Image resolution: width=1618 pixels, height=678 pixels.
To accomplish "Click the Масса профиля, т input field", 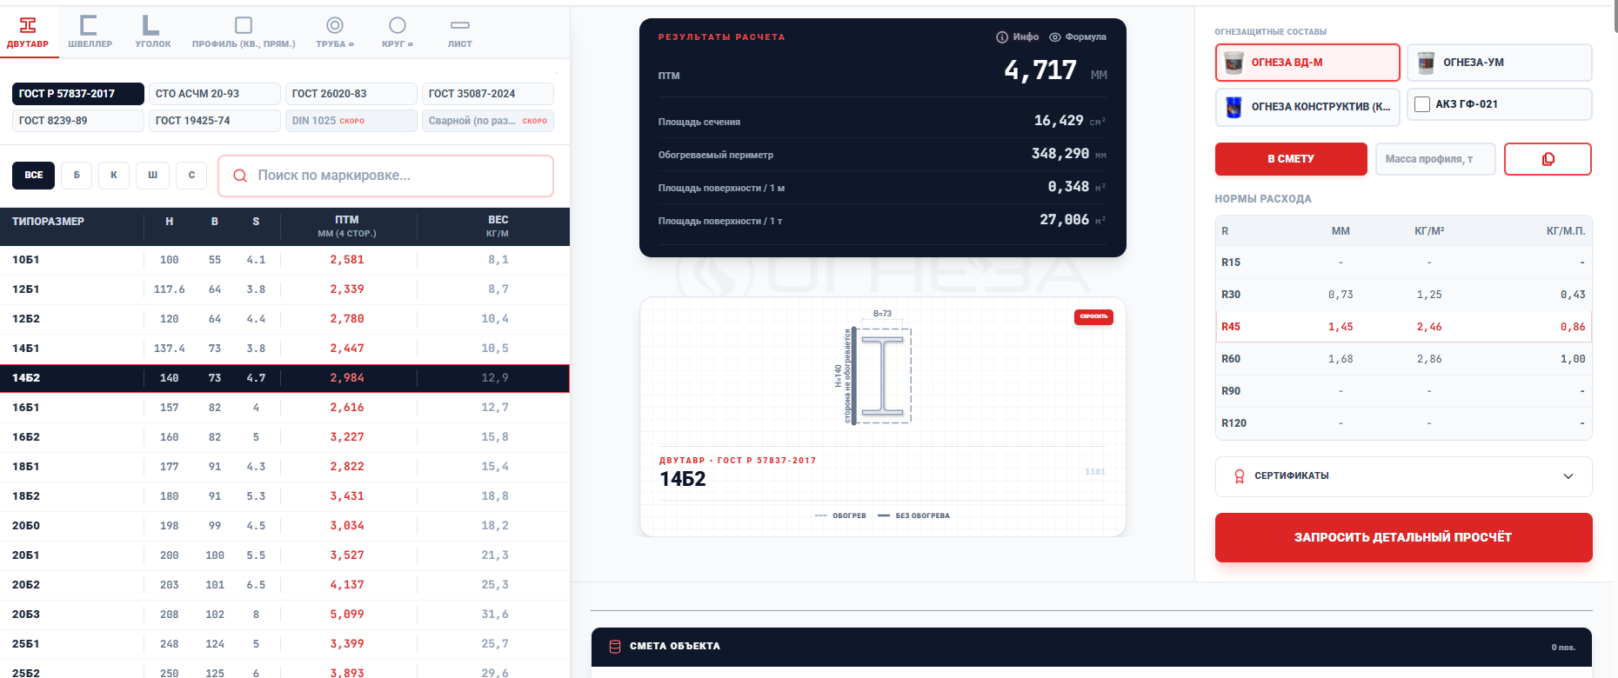I will point(1435,159).
